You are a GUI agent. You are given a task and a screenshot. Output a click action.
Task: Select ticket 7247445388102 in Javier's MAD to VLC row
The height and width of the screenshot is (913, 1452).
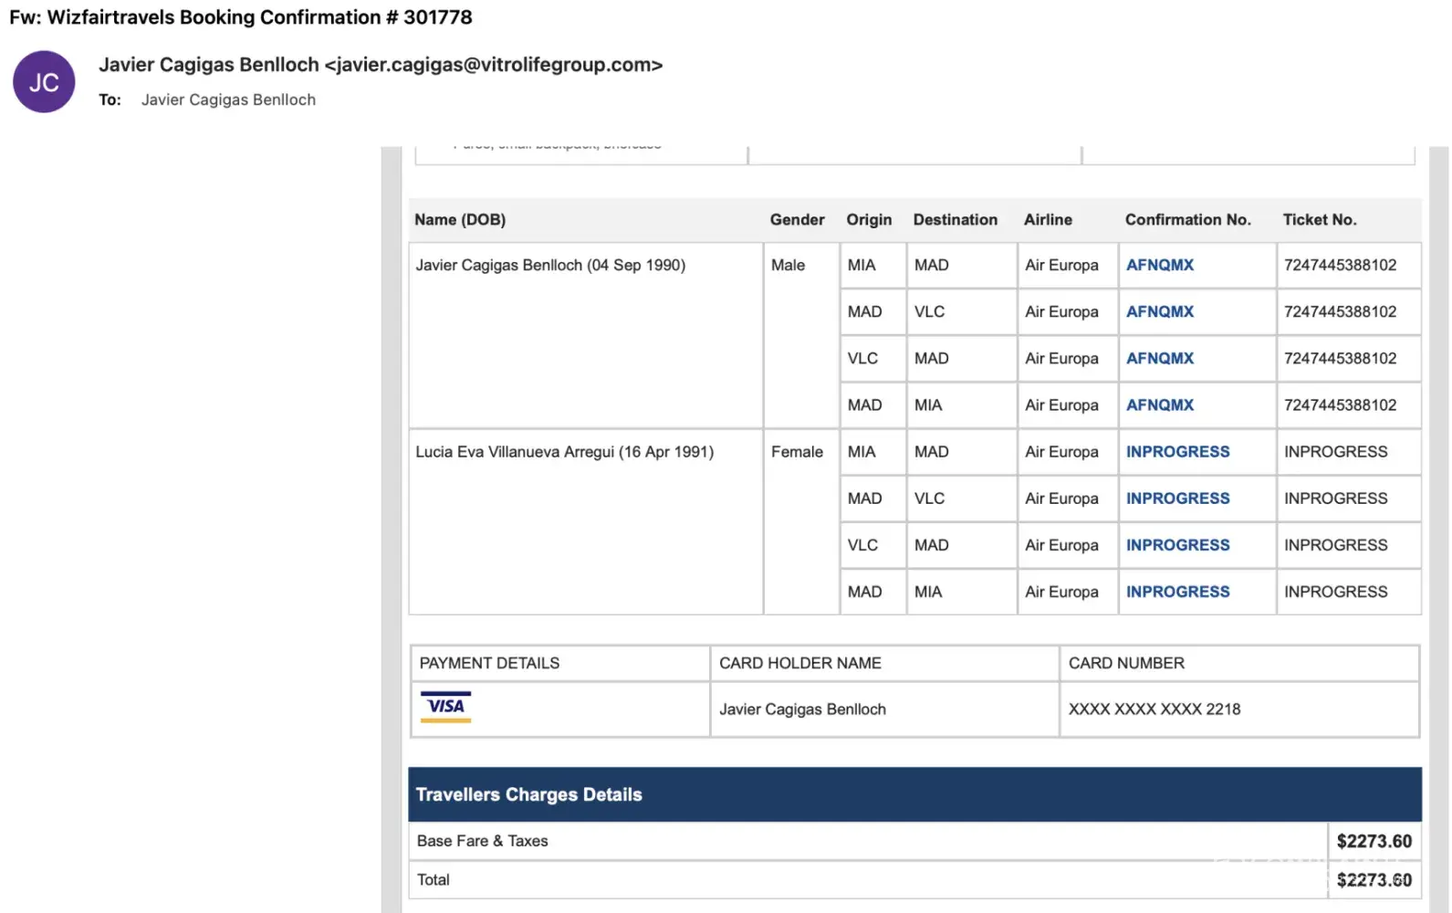point(1340,311)
